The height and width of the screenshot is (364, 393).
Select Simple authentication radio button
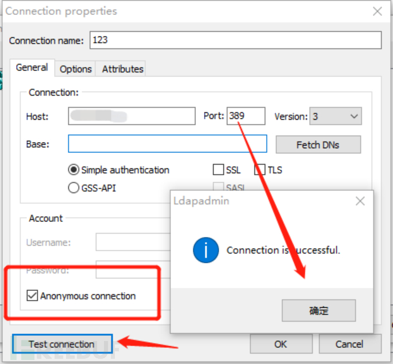tap(74, 170)
